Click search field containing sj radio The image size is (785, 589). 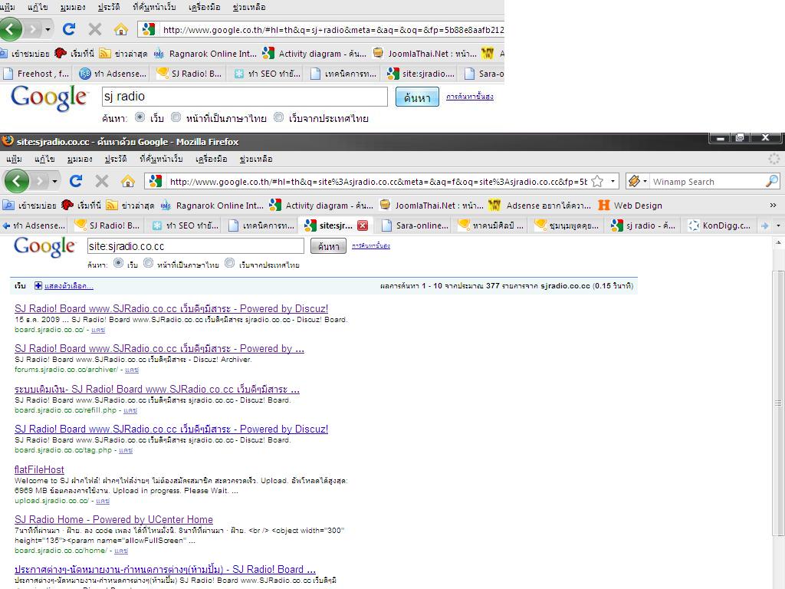pyautogui.click(x=245, y=96)
